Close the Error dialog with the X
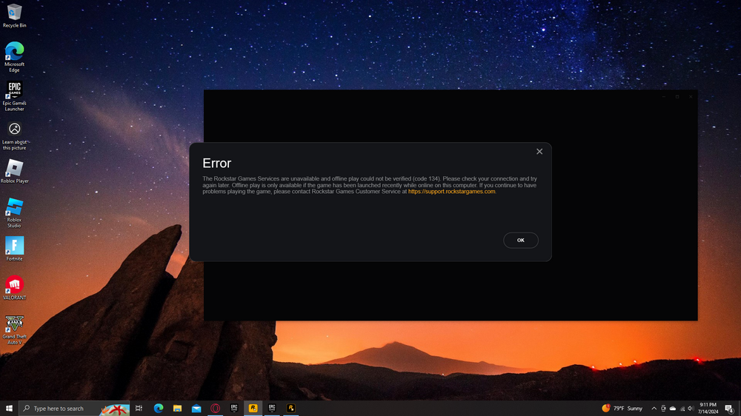741x416 pixels. [x=539, y=152]
